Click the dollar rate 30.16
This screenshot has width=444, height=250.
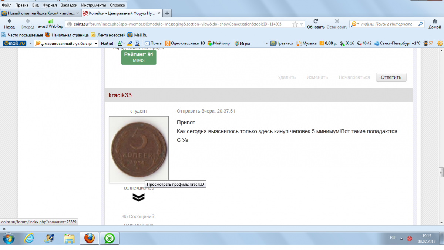tap(347, 43)
